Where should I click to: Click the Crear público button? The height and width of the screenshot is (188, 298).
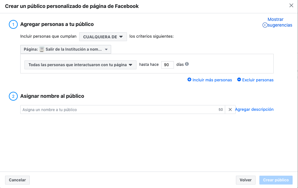(276, 180)
